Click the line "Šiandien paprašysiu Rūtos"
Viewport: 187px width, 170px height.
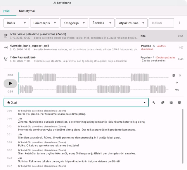click(70, 138)
